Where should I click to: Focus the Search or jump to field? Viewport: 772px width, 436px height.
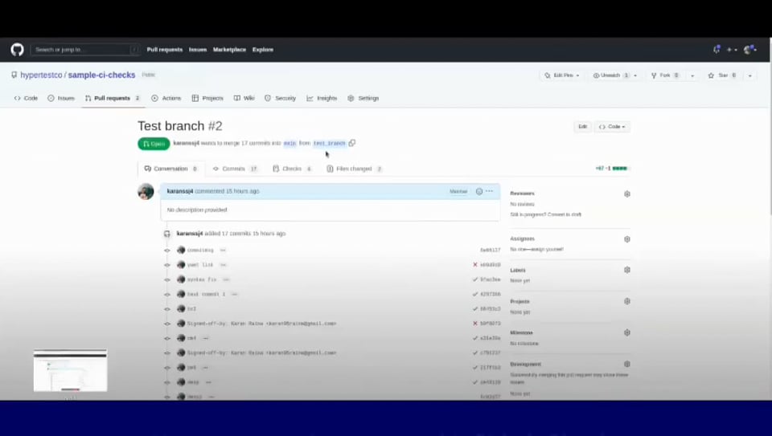(x=85, y=50)
